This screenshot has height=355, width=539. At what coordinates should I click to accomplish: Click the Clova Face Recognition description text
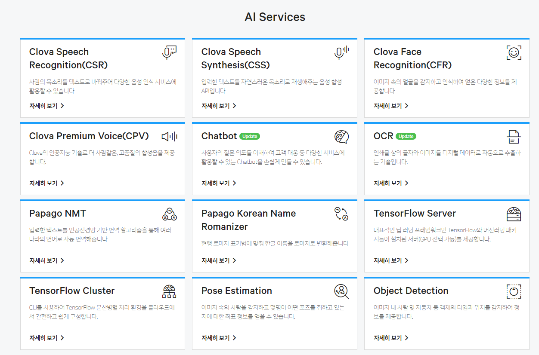pyautogui.click(x=445, y=86)
